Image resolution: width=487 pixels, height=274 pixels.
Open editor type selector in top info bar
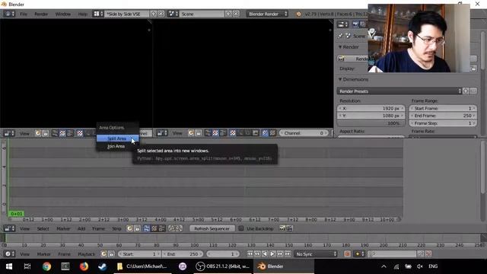[8, 14]
